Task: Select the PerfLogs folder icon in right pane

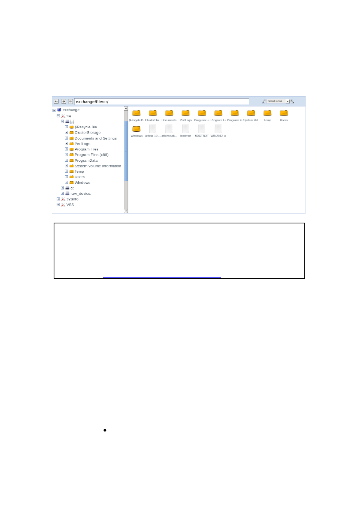Action: [x=185, y=113]
